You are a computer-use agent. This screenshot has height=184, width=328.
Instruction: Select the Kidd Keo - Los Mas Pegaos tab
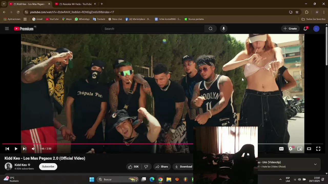(29, 4)
